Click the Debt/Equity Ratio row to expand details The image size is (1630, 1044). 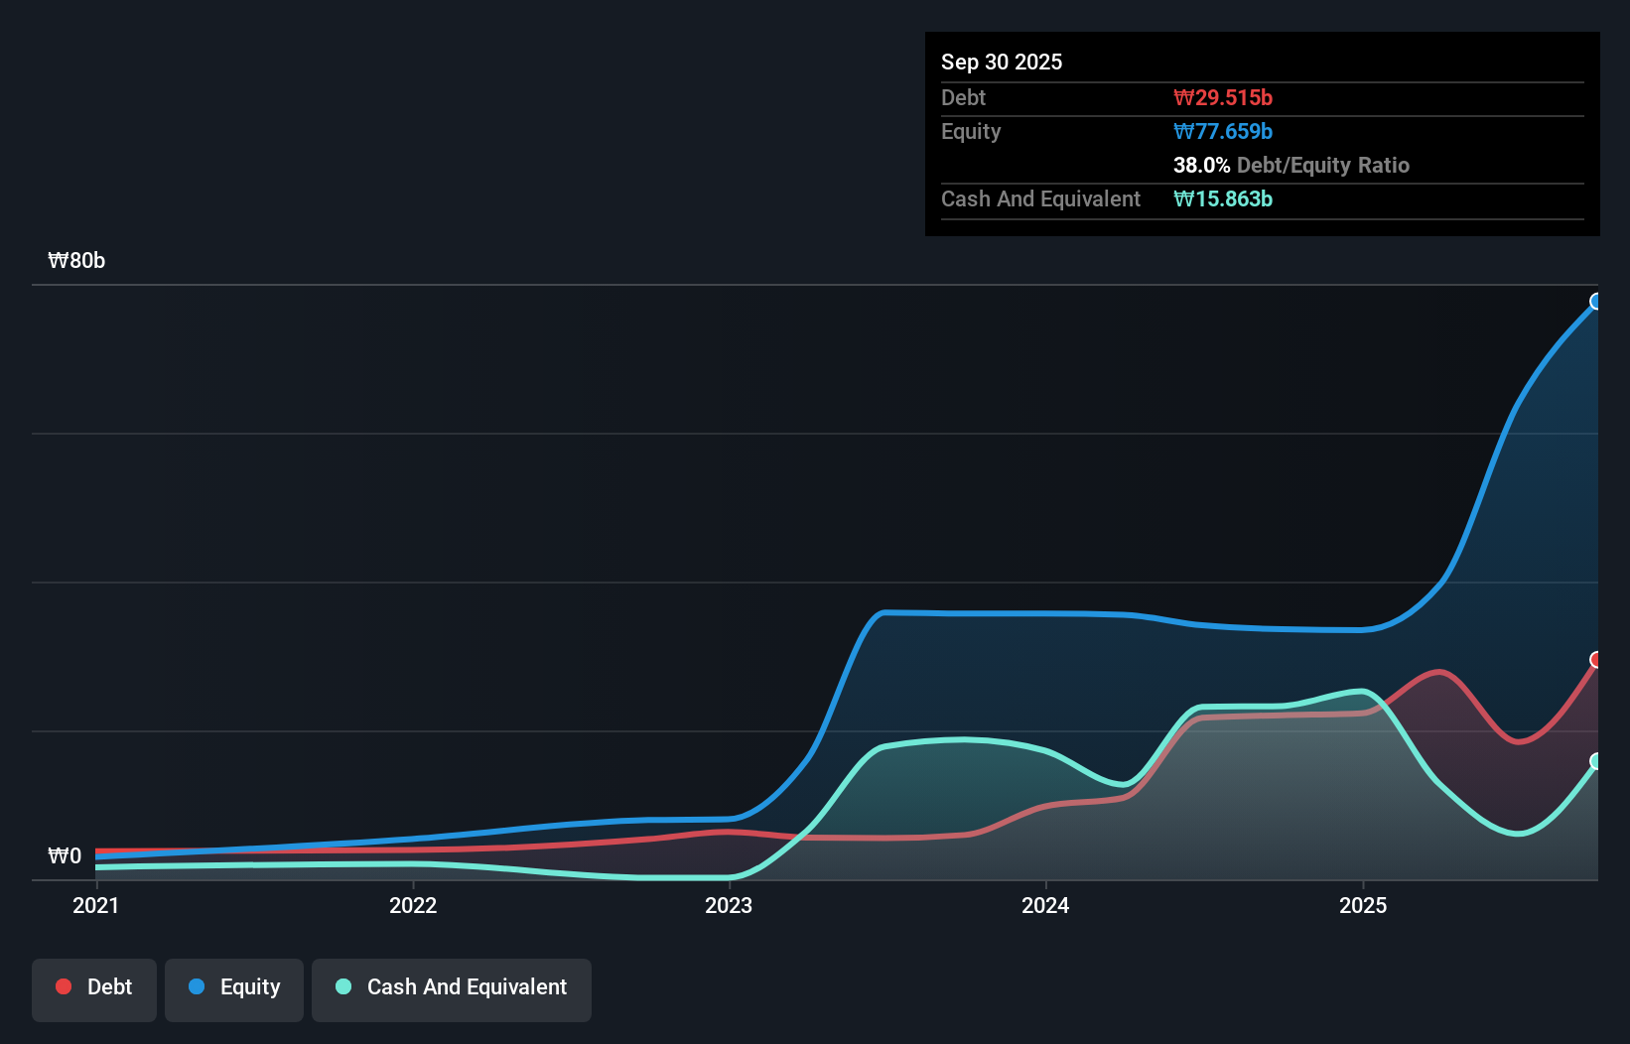click(x=1290, y=165)
